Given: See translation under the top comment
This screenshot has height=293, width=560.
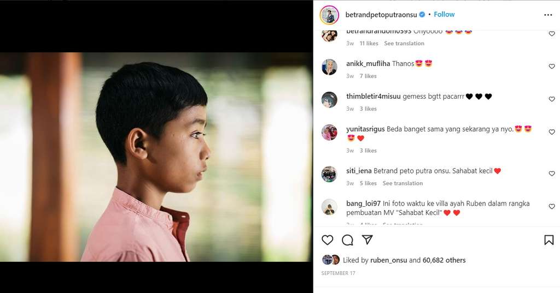Looking at the screenshot, I should click(404, 43).
